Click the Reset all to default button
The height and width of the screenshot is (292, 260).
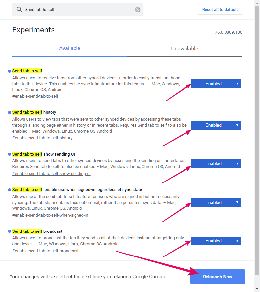coord(220,9)
